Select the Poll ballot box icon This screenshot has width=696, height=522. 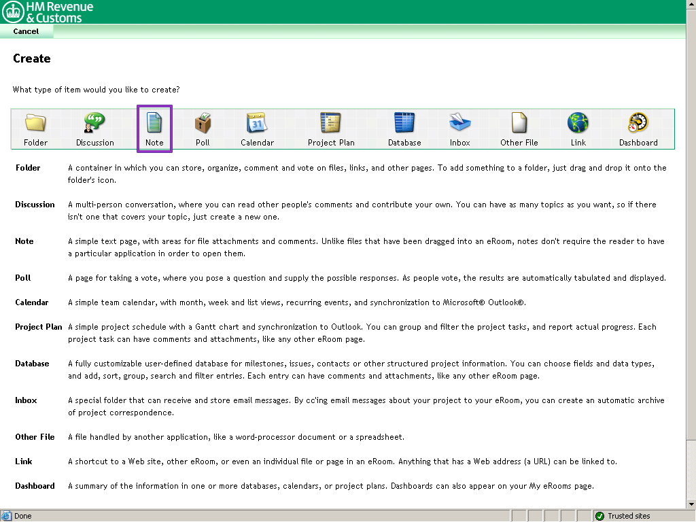(203, 123)
